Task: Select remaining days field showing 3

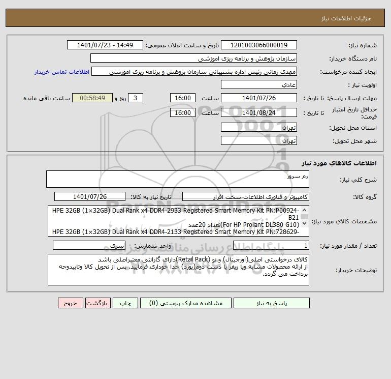Action: (x=136, y=98)
